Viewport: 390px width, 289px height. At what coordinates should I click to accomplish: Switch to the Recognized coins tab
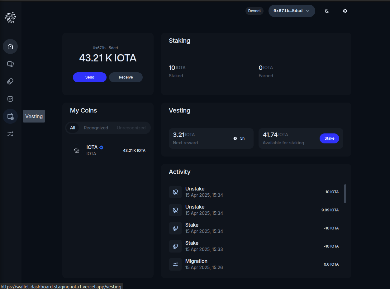coord(96,128)
